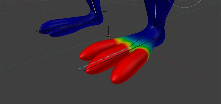
Task: Select the highlighted light-blue dotted toe bone
Action: [104, 58]
